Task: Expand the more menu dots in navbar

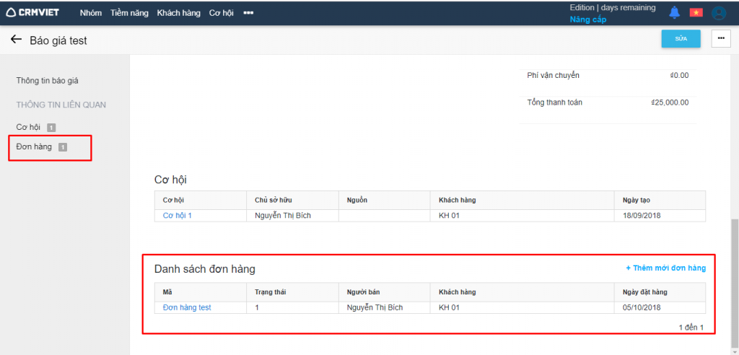Action: [x=248, y=13]
